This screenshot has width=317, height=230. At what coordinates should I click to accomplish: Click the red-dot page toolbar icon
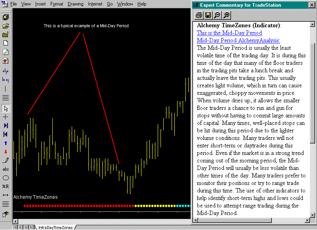[6, 61]
